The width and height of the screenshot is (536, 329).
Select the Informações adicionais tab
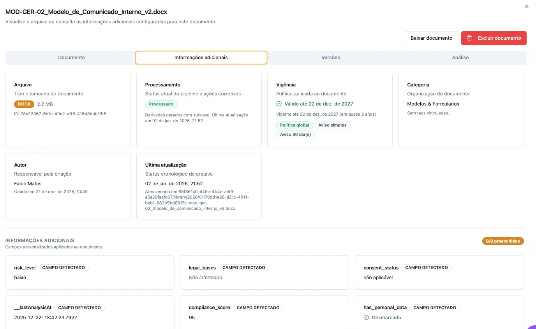click(x=201, y=58)
